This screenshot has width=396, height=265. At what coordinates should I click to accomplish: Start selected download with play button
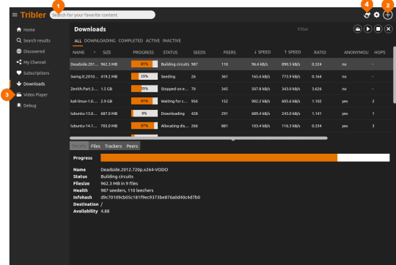click(368, 29)
